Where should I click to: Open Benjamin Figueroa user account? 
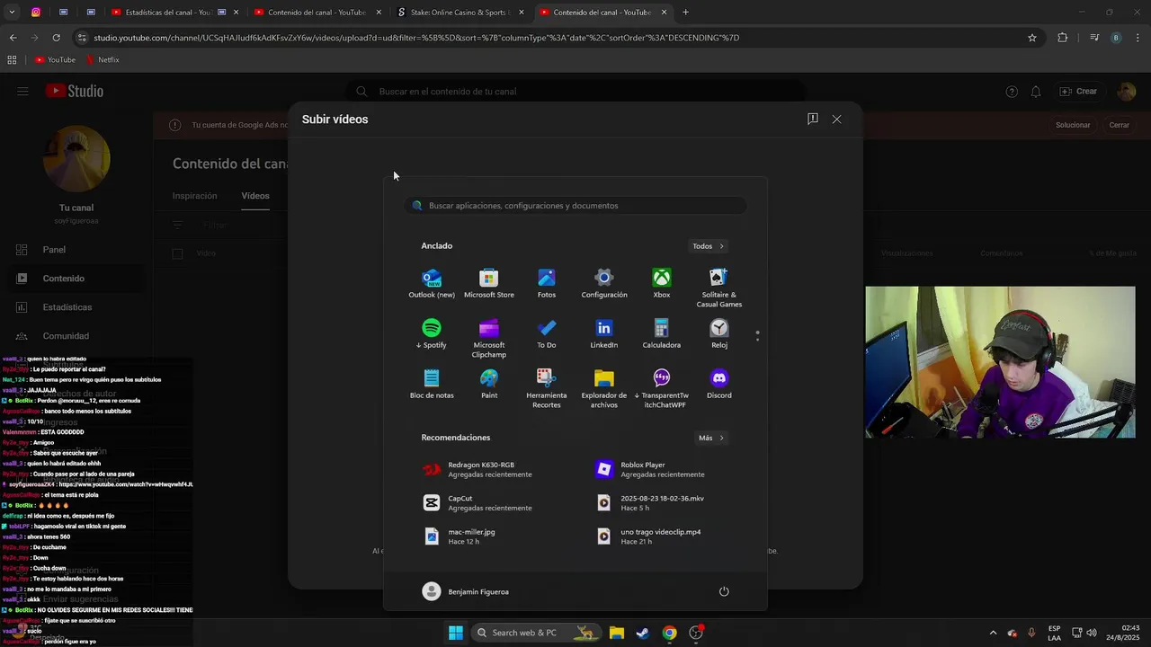pos(466,591)
